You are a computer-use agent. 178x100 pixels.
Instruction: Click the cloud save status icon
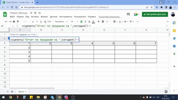pyautogui.click(x=39, y=13)
